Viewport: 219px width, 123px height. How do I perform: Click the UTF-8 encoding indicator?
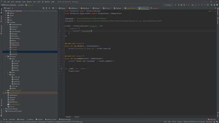tap(174, 122)
